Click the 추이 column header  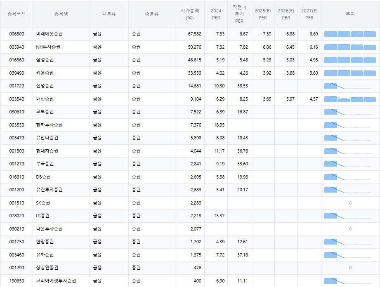(x=350, y=14)
